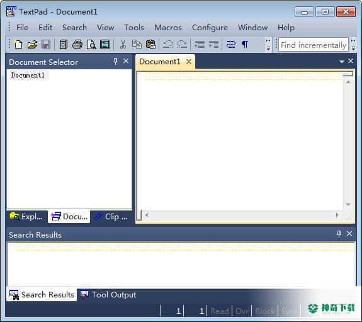Click the editor split bar handle
This screenshot has width=362, height=322.
click(348, 74)
